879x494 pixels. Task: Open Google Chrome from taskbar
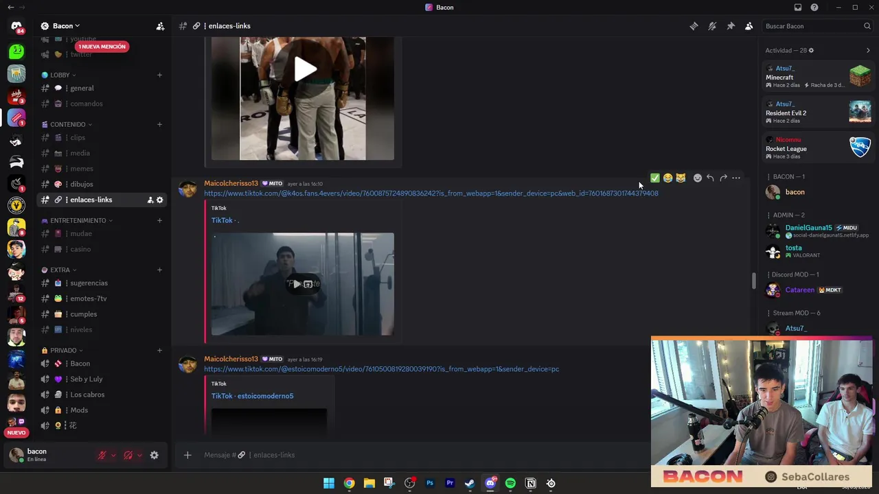(349, 483)
